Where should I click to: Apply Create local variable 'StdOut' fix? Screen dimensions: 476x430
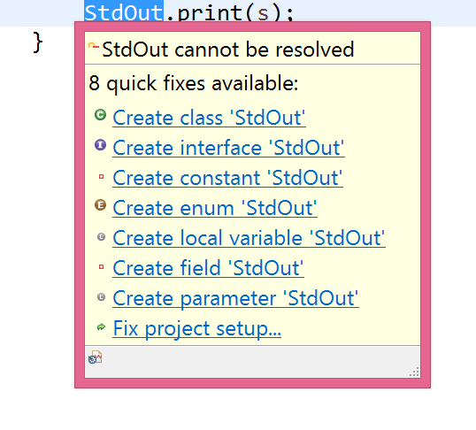249,238
